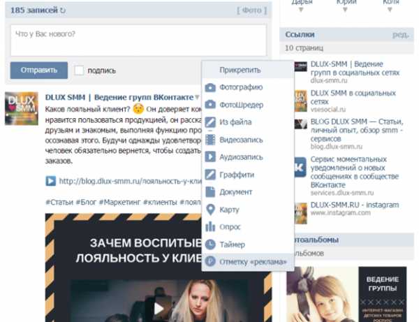
Task: Open the Сервис моментальных уведомлений link
Action: (355, 172)
